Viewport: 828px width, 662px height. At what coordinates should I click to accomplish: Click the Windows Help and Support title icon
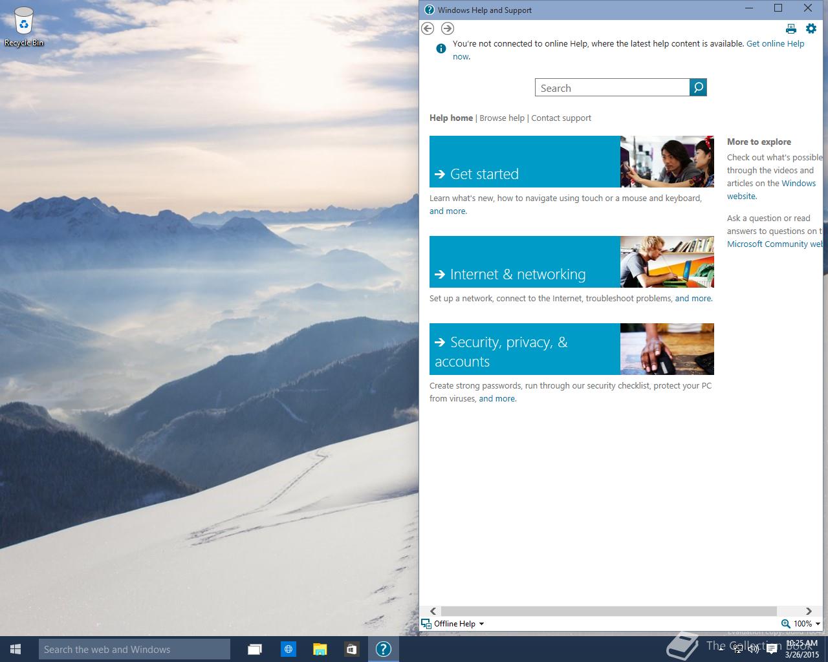point(430,10)
